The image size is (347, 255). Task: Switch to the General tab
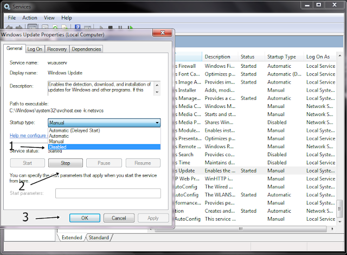tap(15, 48)
